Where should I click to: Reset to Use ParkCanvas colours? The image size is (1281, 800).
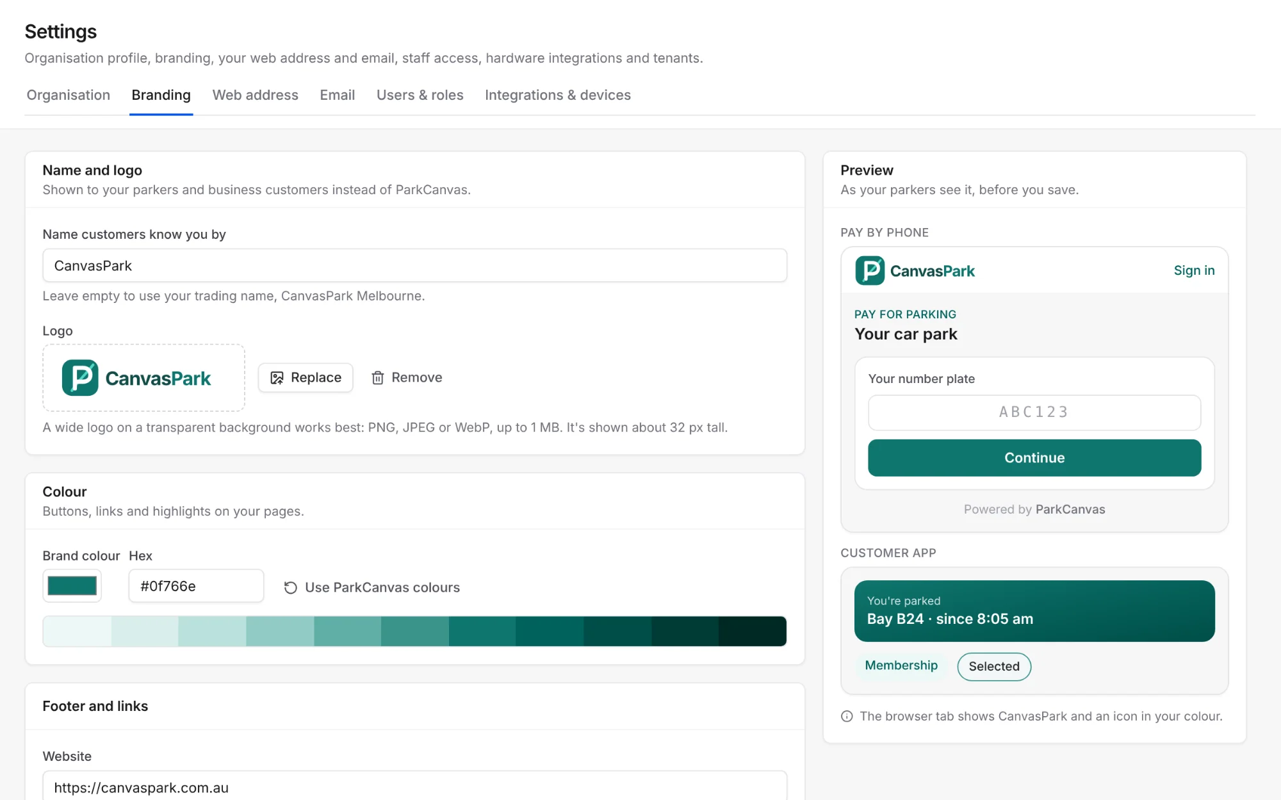(x=371, y=587)
